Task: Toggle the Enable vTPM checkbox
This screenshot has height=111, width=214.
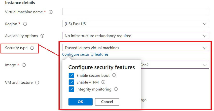Action: 71,82
